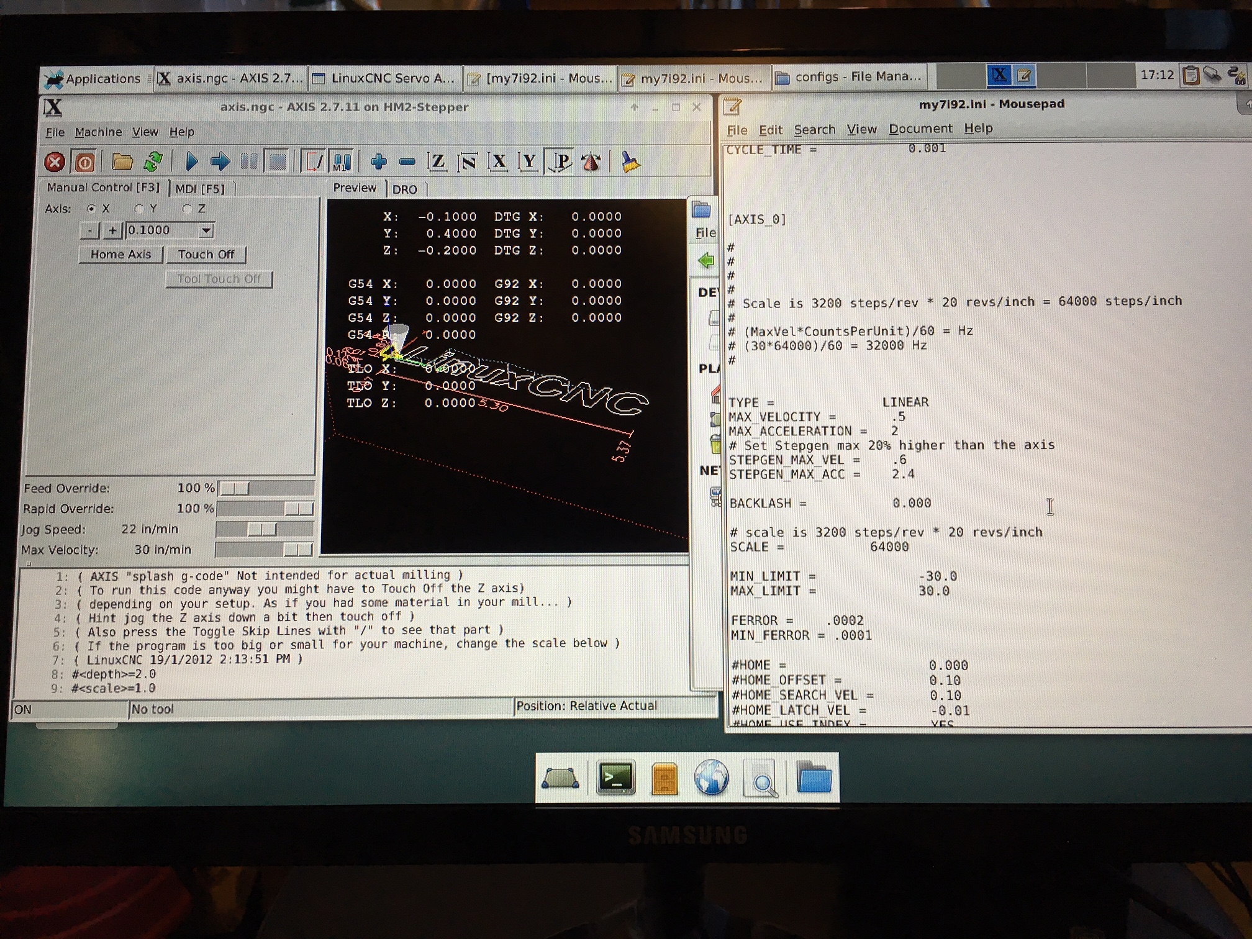This screenshot has height=939, width=1252.
Task: Open Mousepad Edit menu
Action: pos(770,130)
